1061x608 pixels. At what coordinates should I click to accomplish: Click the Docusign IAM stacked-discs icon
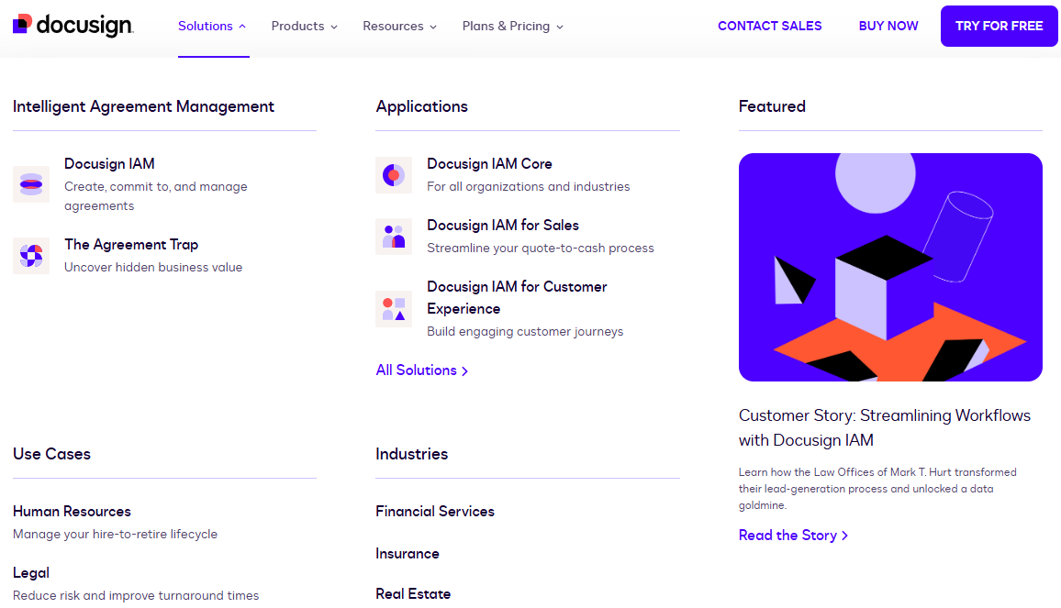31,184
